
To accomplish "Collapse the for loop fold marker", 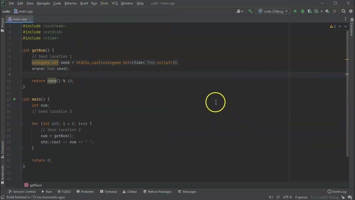I will pos(21,124).
